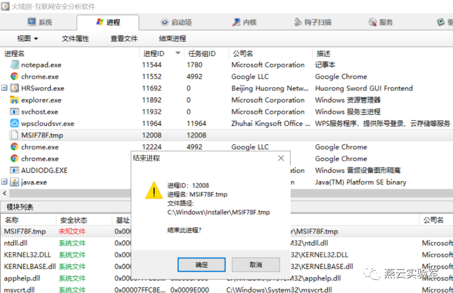
Task: Click the 基址 column header
Action: coord(123,220)
